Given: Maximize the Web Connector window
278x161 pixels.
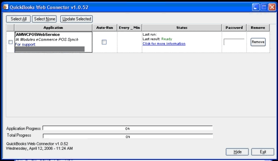Looking at the screenshot, I should point(264,7).
